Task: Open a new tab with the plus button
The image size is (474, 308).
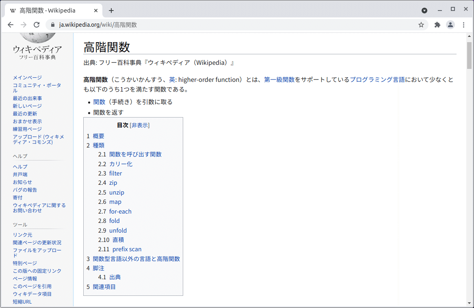Action: [x=111, y=10]
